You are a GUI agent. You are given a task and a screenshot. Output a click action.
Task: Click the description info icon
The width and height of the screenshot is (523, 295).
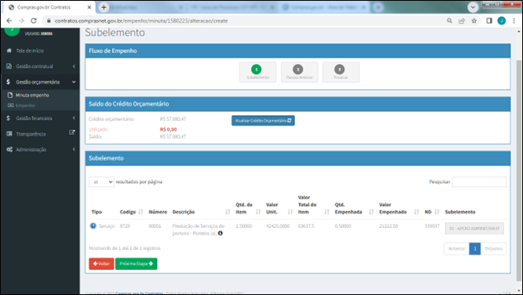(220, 233)
